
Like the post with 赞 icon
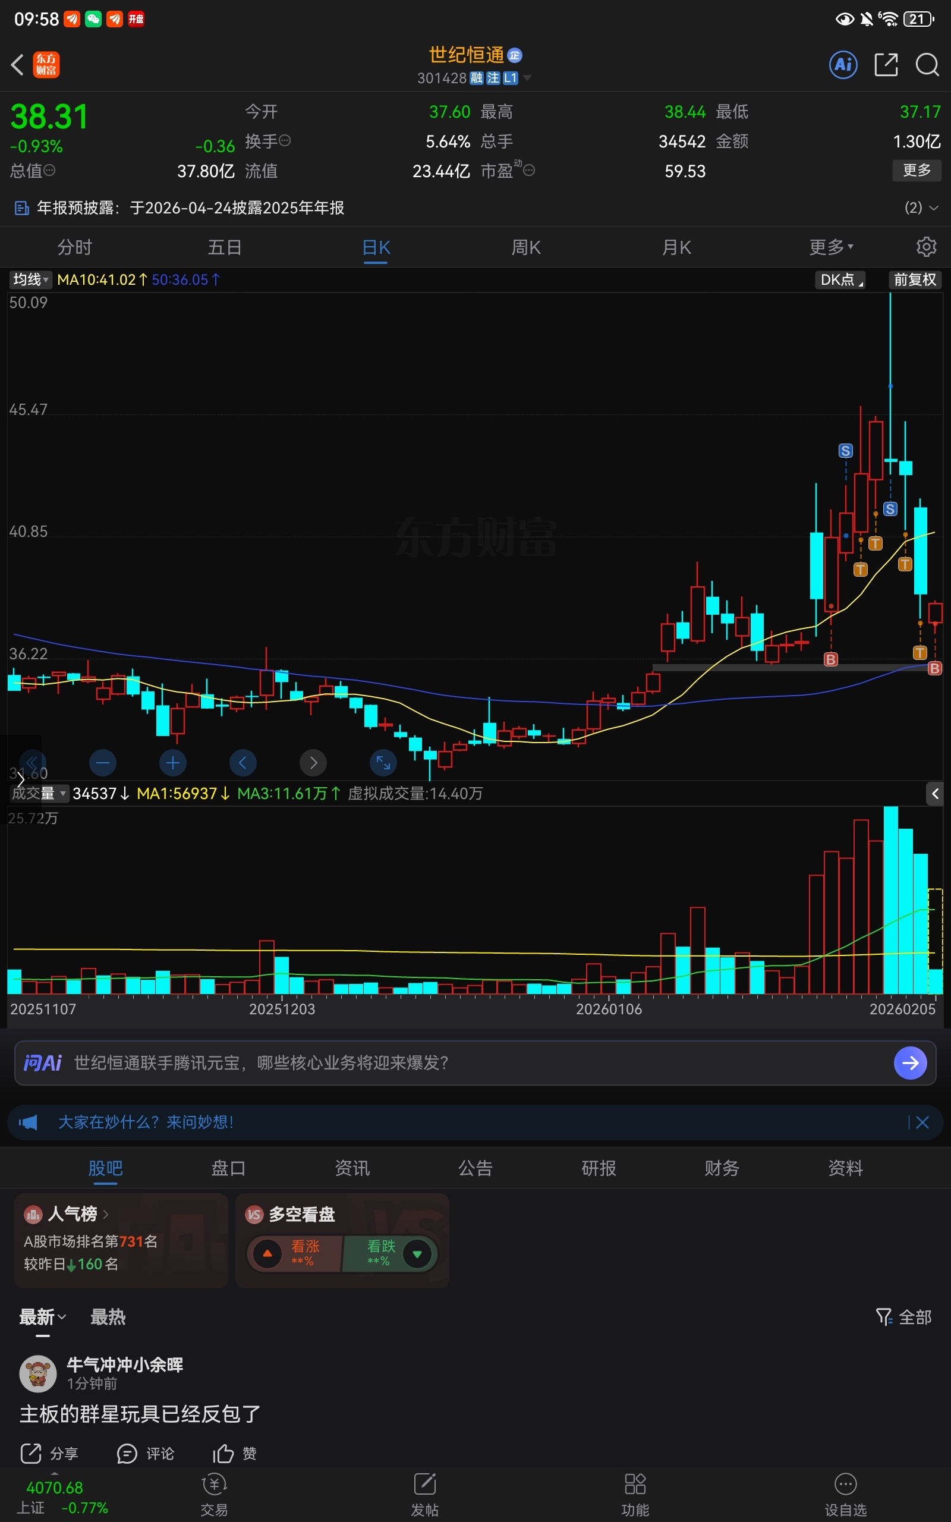pyautogui.click(x=223, y=1454)
